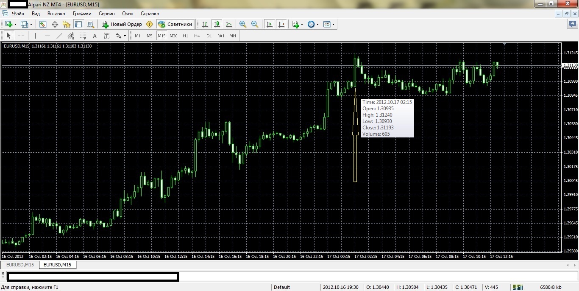Zoom out of the chart
Viewport: 579px width, 291px height.
point(255,24)
